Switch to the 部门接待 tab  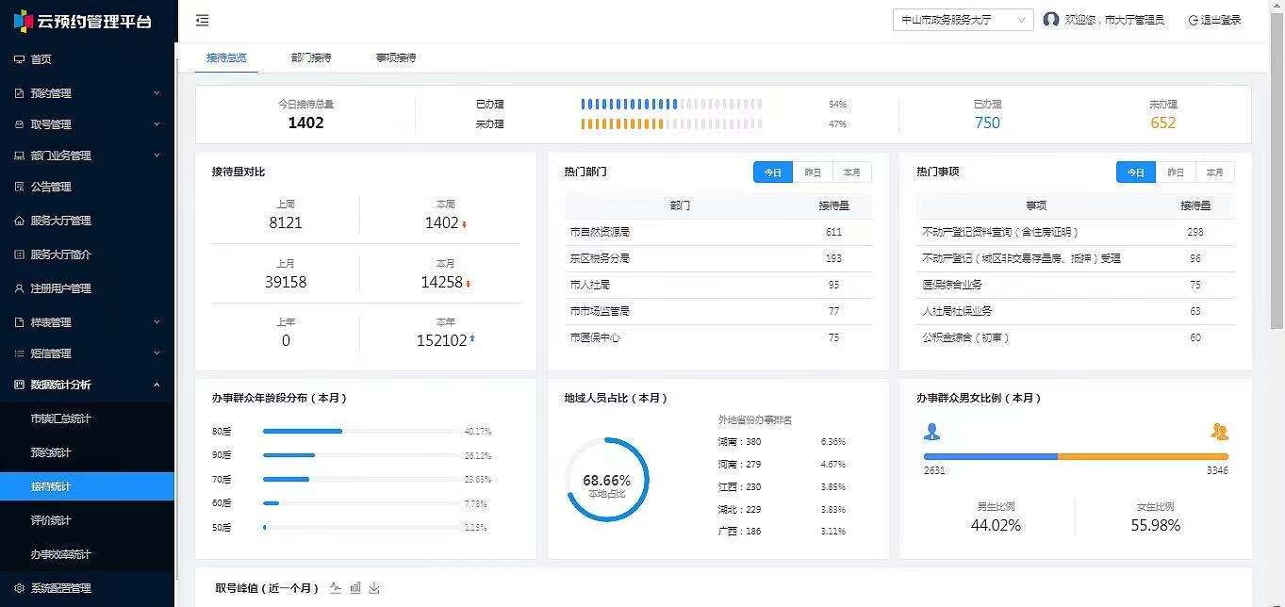pyautogui.click(x=311, y=57)
